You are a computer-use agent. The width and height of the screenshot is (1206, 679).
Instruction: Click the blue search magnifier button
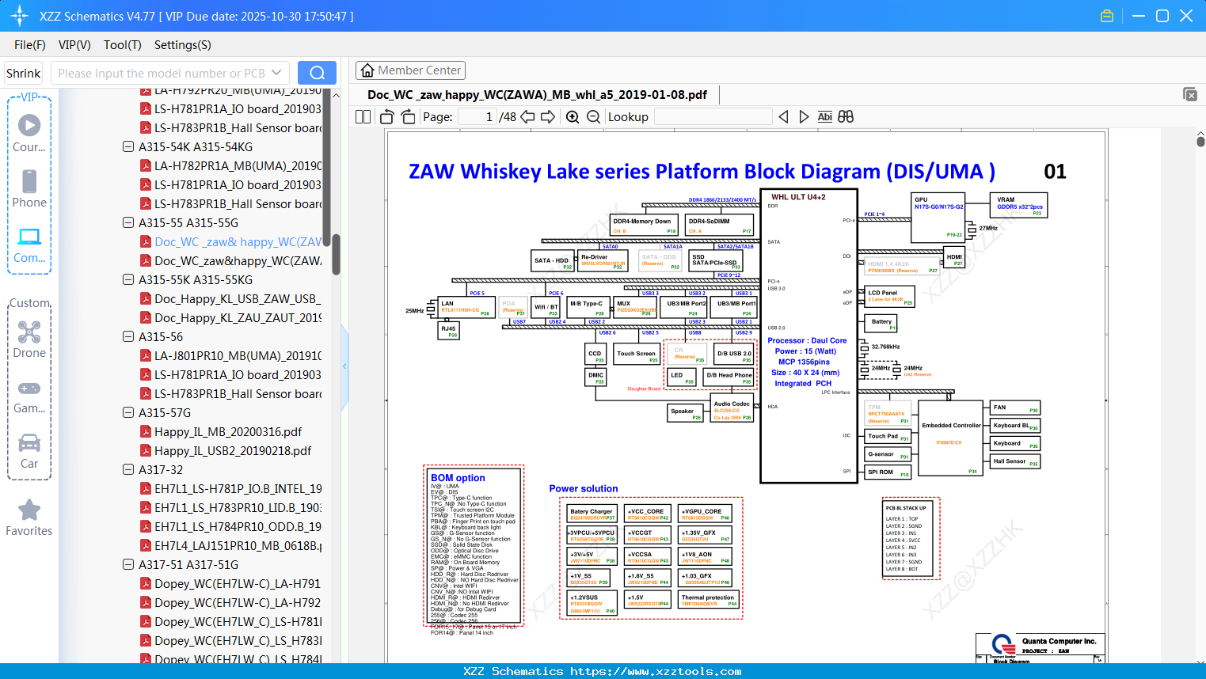point(317,73)
